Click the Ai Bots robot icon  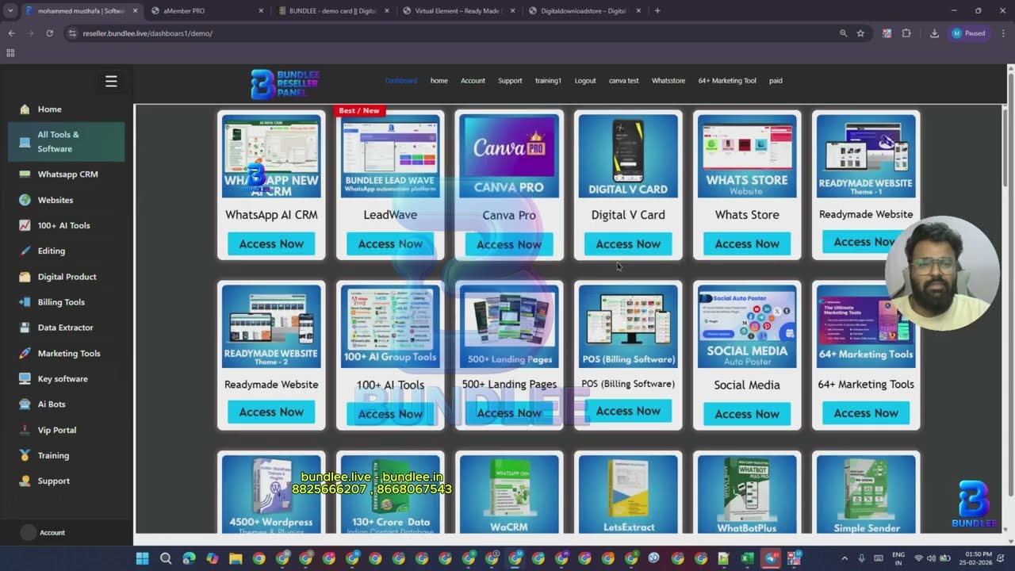[x=25, y=404]
